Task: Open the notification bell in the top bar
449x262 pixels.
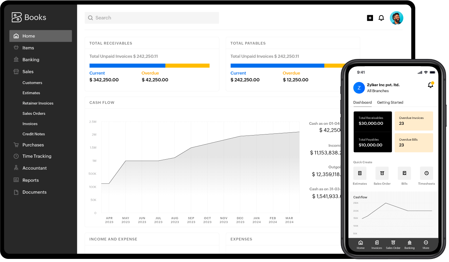Action: (x=381, y=18)
